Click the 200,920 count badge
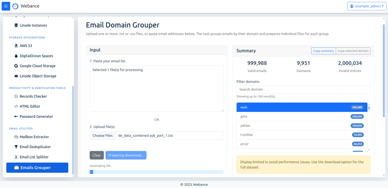Viewport: 388px width, 188px height. coord(357,116)
